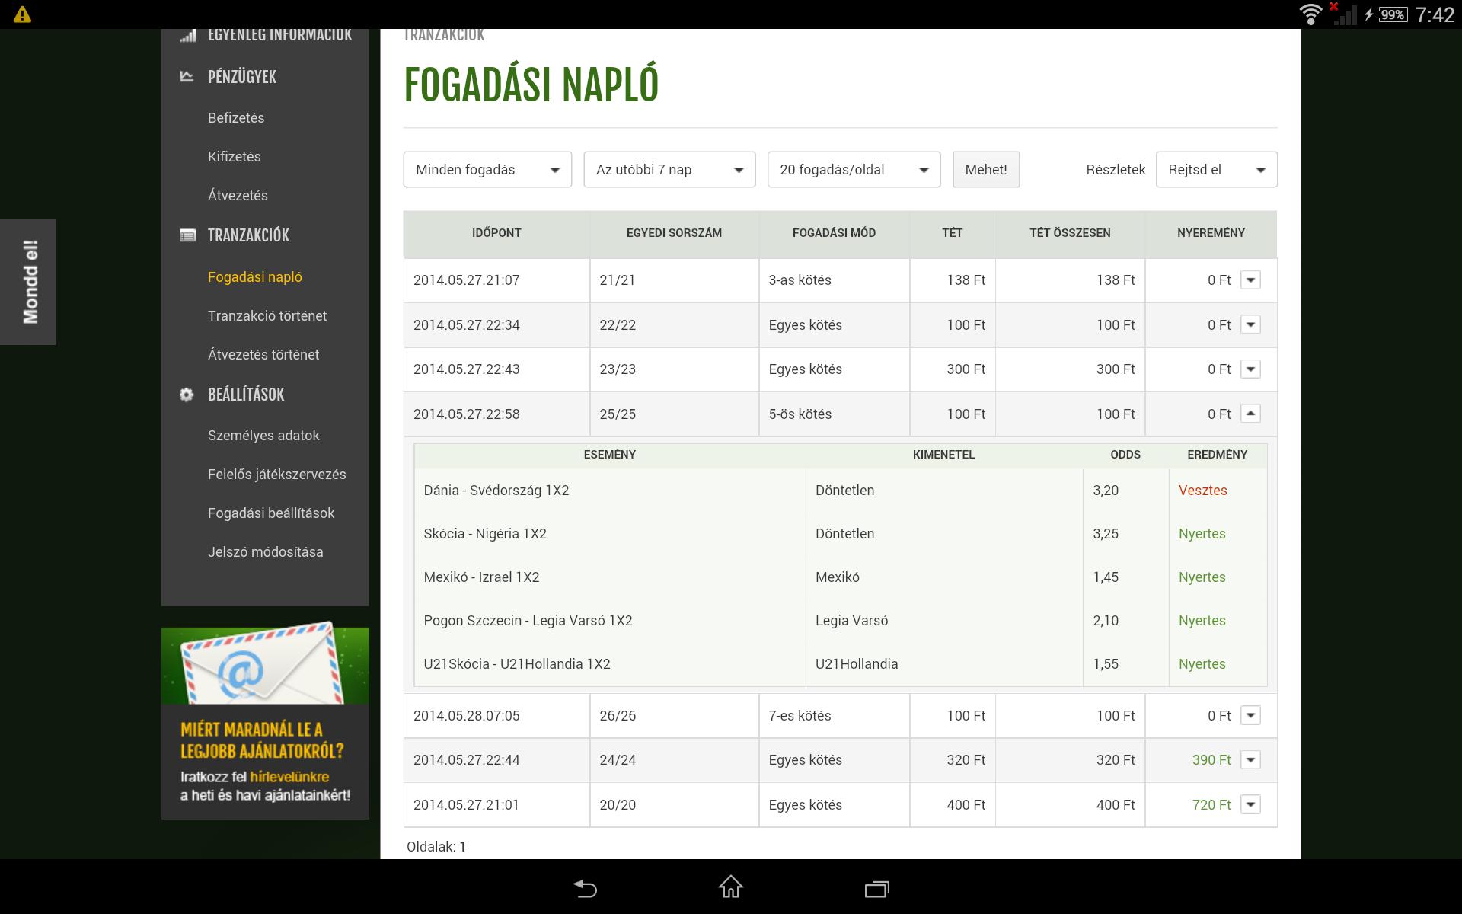Screen dimensions: 1462x914
Task: Go to Befizetés in sidebar
Action: 236,118
